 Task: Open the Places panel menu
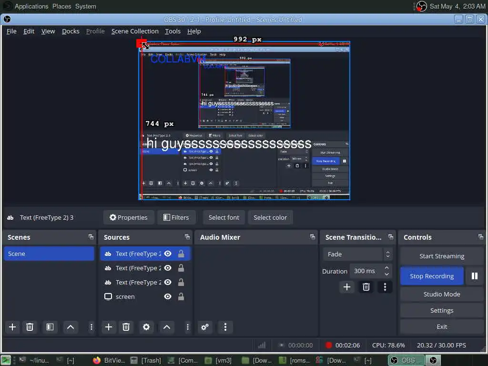click(x=61, y=6)
